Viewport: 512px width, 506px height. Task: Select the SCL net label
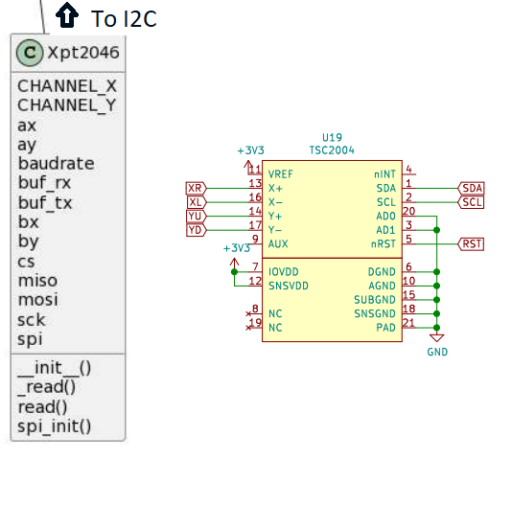(471, 202)
